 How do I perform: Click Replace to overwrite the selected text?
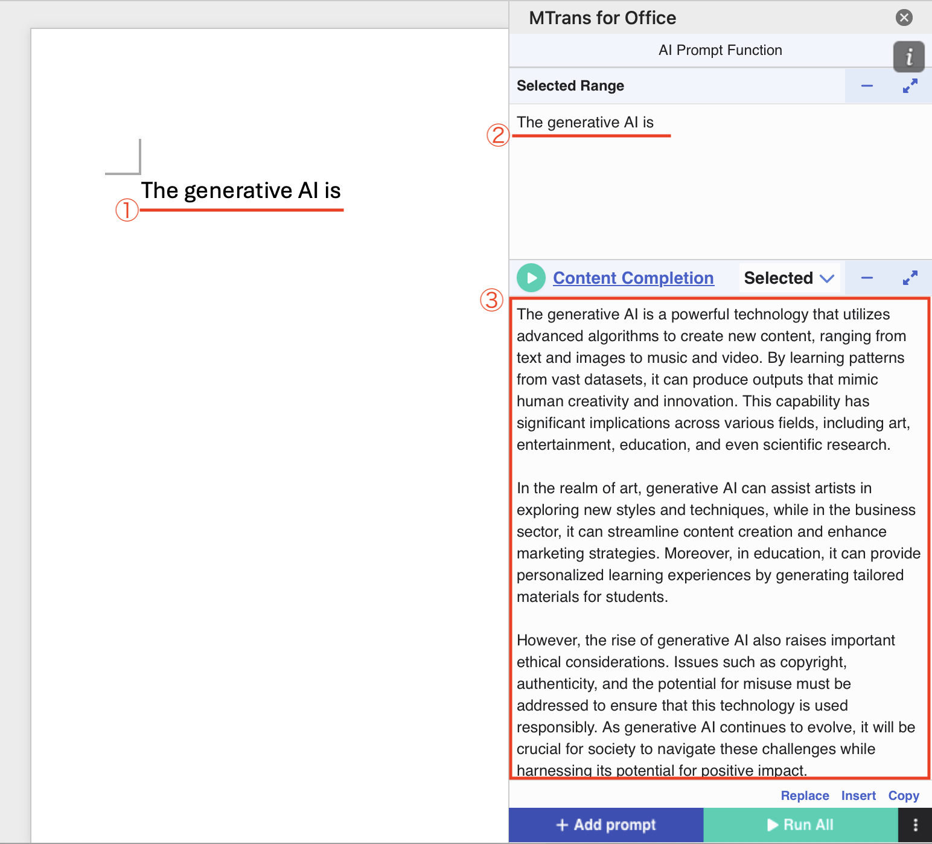(805, 796)
